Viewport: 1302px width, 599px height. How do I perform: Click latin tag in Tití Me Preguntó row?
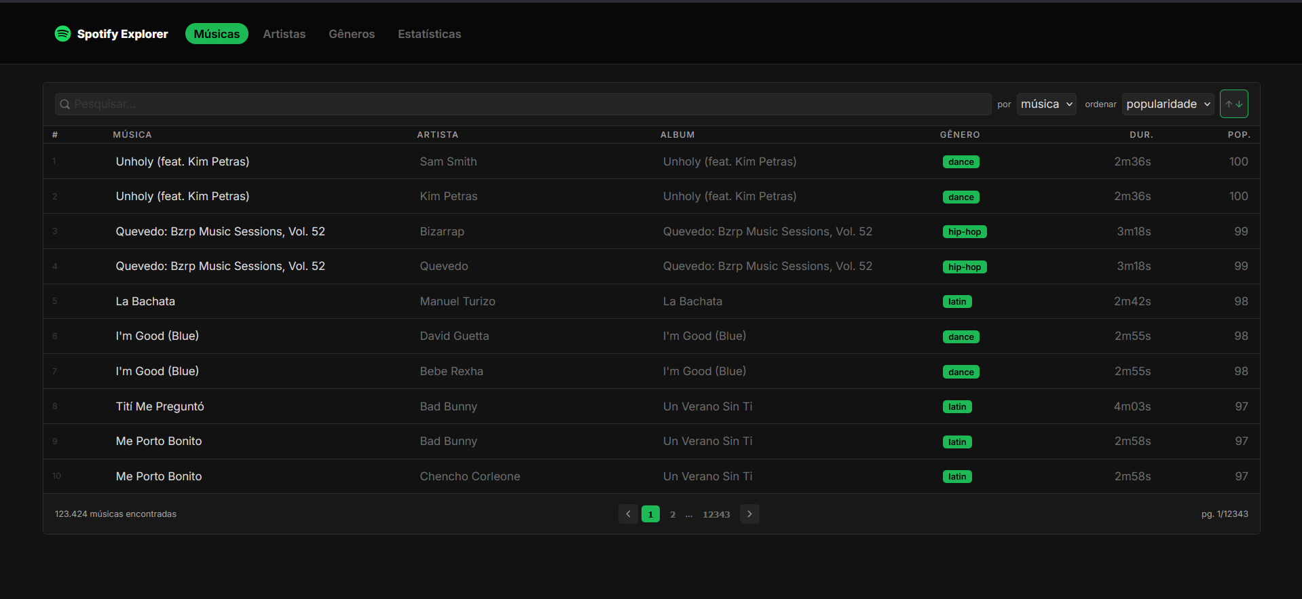[957, 407]
